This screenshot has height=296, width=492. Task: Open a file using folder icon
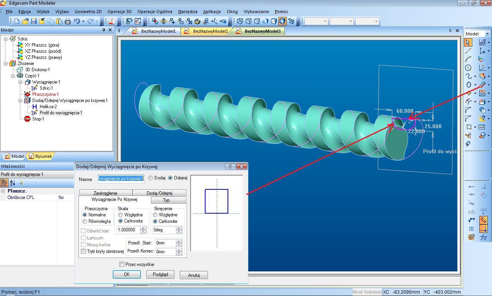[25, 22]
